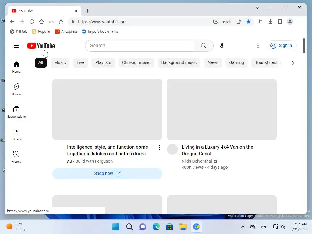Open Subscriptions in the sidebar
Image resolution: width=312 pixels, height=234 pixels.
[x=16, y=112]
